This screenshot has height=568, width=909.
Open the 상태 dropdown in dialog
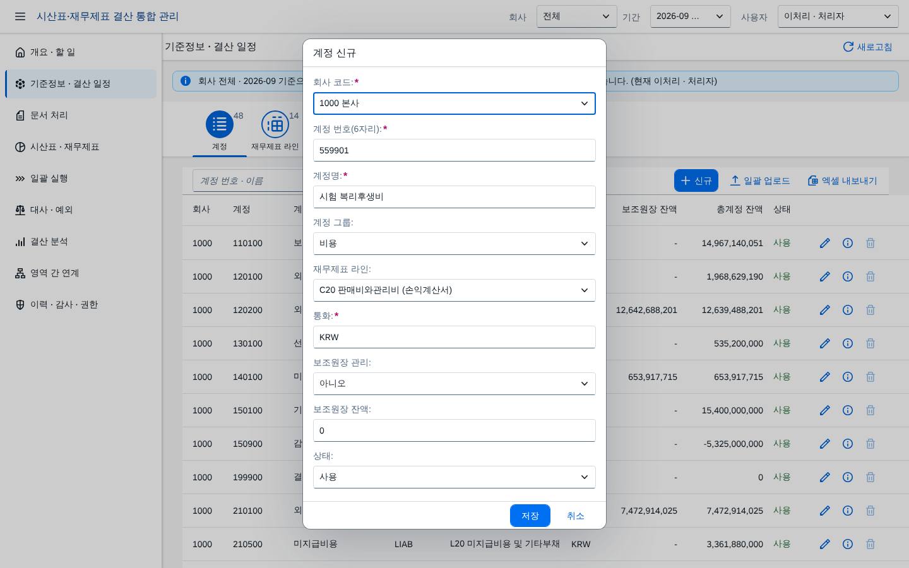(x=454, y=477)
